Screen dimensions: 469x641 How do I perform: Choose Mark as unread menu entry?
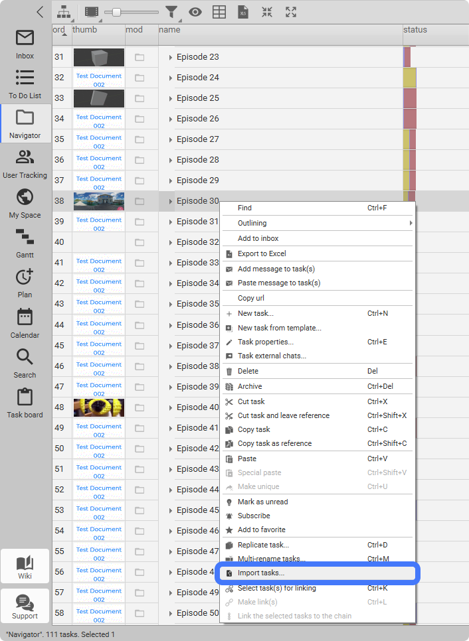point(318,502)
